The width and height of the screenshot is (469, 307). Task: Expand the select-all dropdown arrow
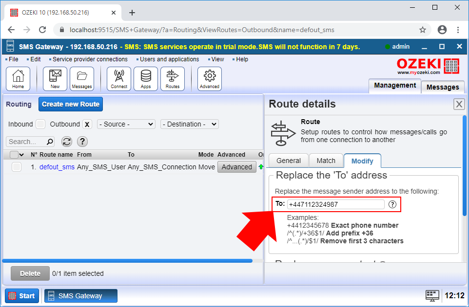tap(21, 155)
